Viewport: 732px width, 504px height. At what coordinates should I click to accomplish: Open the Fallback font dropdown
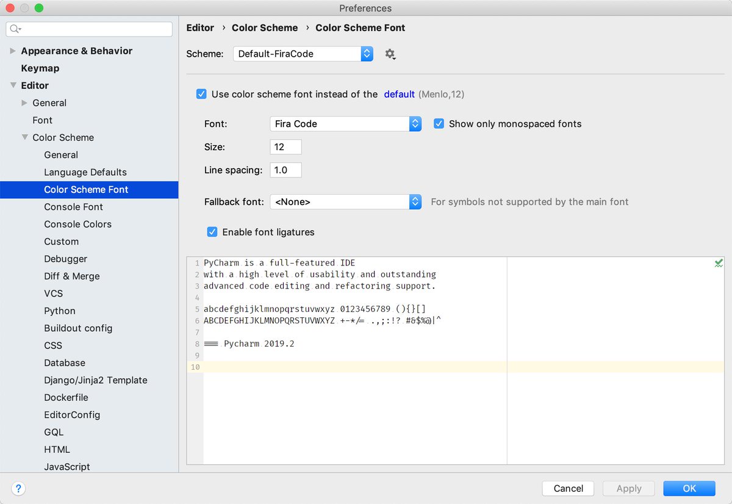[345, 201]
